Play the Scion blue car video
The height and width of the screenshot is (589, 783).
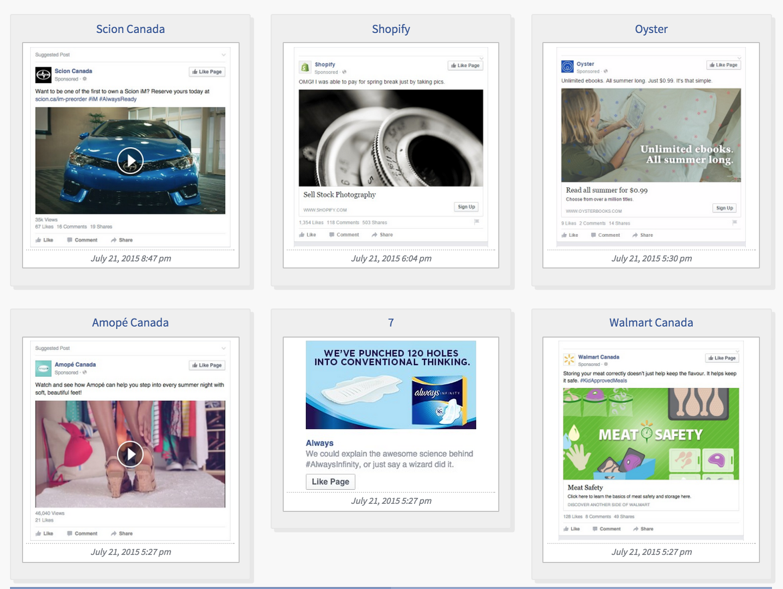[x=130, y=161]
